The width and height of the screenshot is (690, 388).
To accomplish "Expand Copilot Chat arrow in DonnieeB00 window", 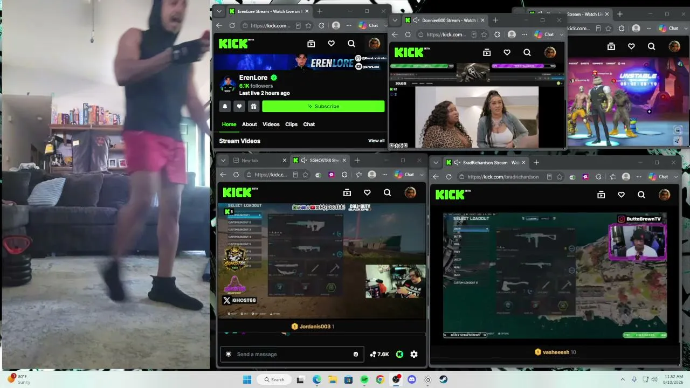I will click(561, 34).
